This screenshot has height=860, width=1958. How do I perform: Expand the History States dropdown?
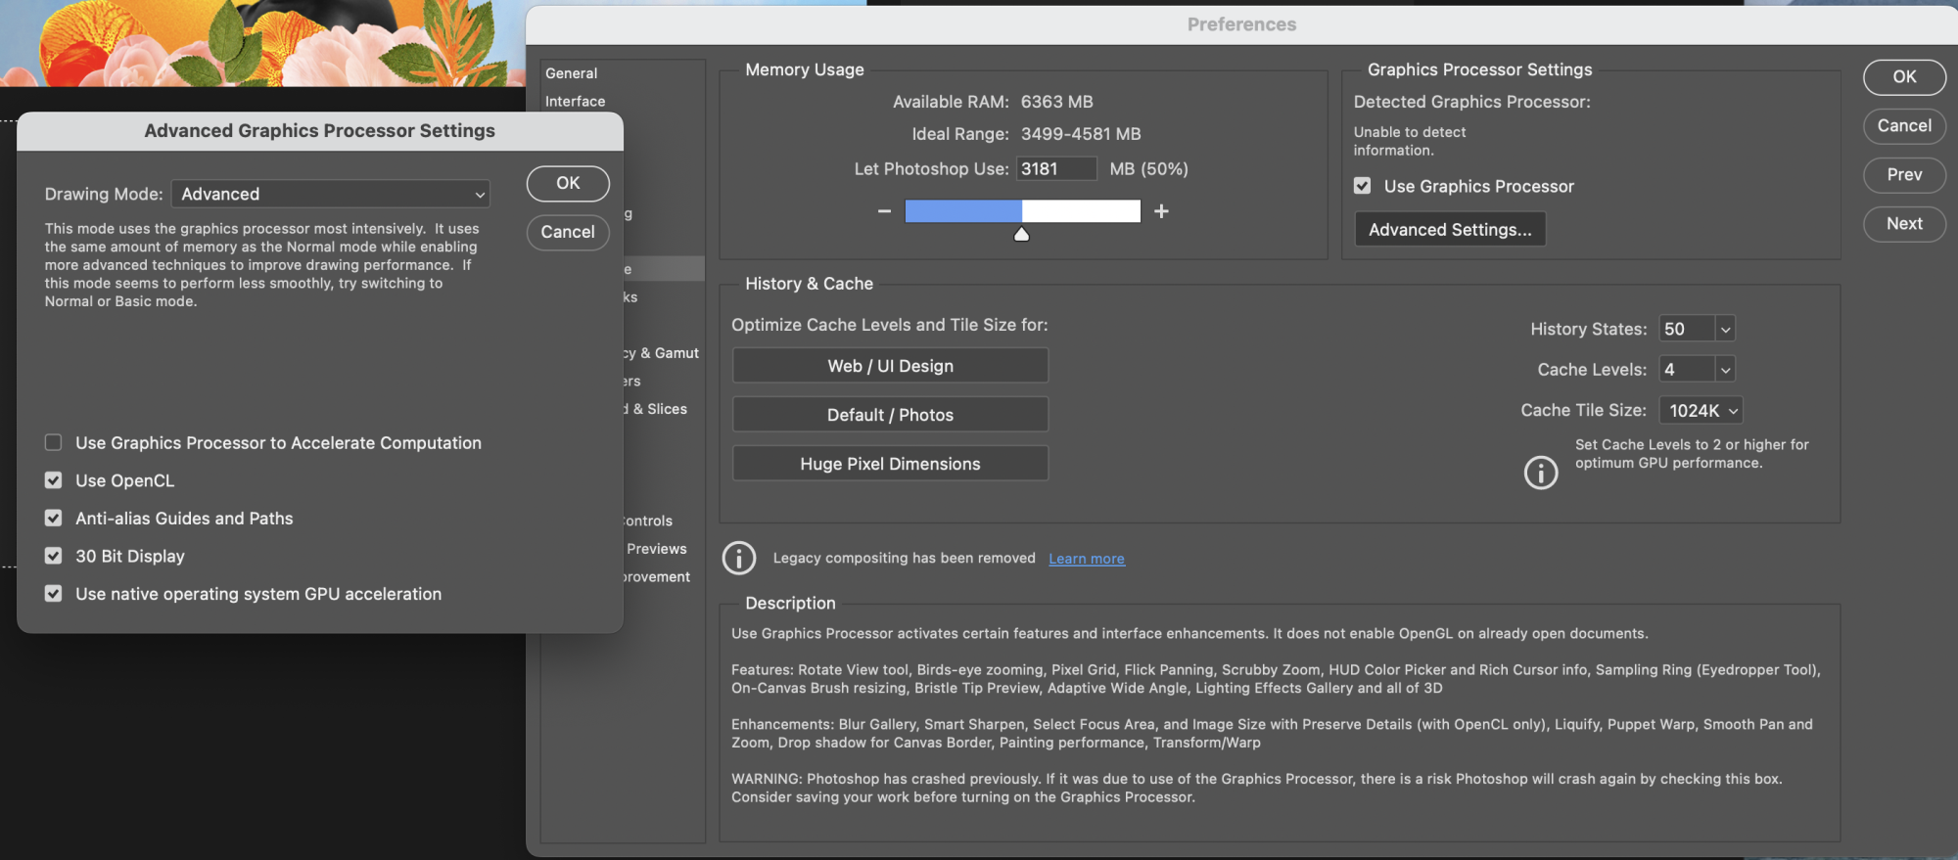(x=1725, y=330)
